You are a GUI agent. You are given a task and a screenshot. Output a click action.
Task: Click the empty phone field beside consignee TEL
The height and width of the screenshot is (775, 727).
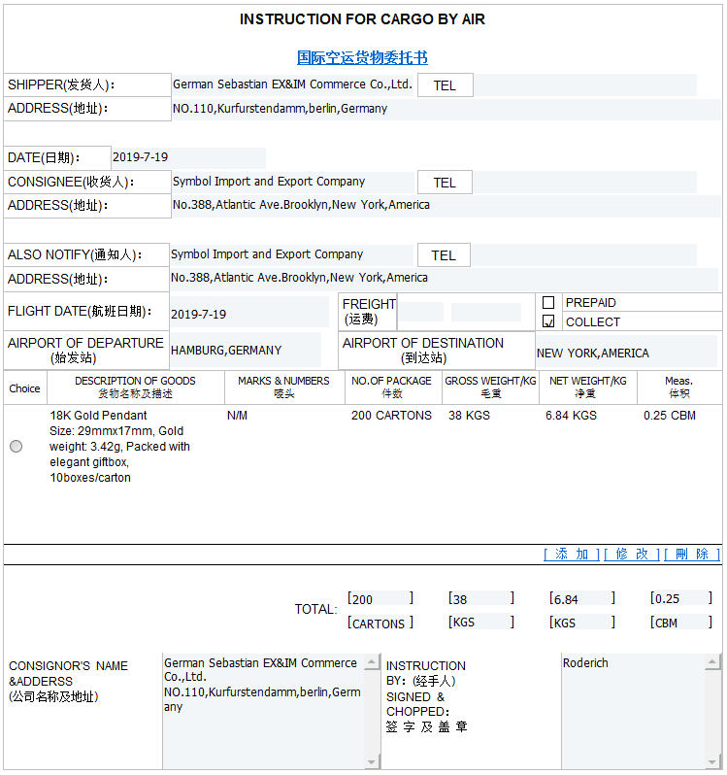(584, 183)
